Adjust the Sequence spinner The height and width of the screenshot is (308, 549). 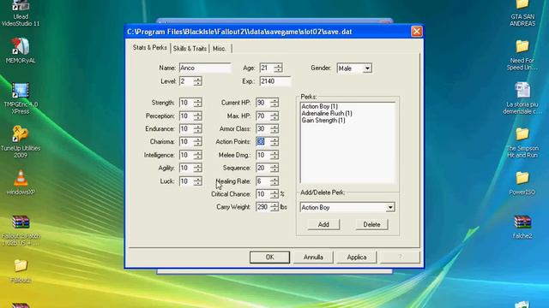click(x=274, y=168)
